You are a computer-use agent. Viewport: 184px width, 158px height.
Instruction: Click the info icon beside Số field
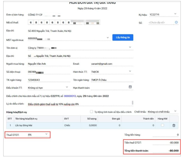click(x=176, y=22)
